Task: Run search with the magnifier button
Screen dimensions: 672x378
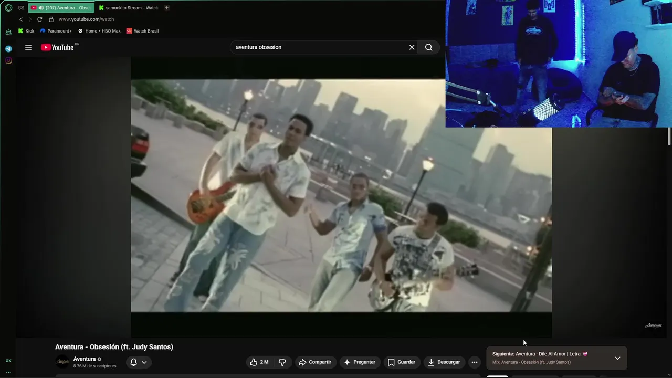Action: [x=429, y=47]
